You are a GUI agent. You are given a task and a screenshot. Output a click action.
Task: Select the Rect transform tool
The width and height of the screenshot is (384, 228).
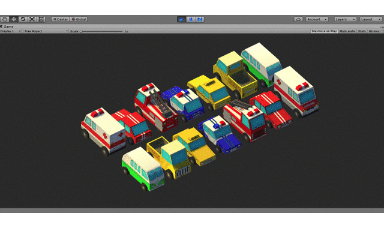click(41, 19)
